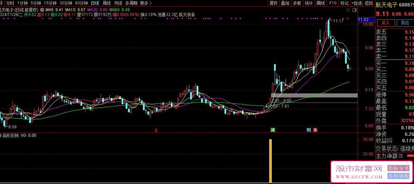
Task: Click the 卖一 order book row
Action: tap(395, 56)
